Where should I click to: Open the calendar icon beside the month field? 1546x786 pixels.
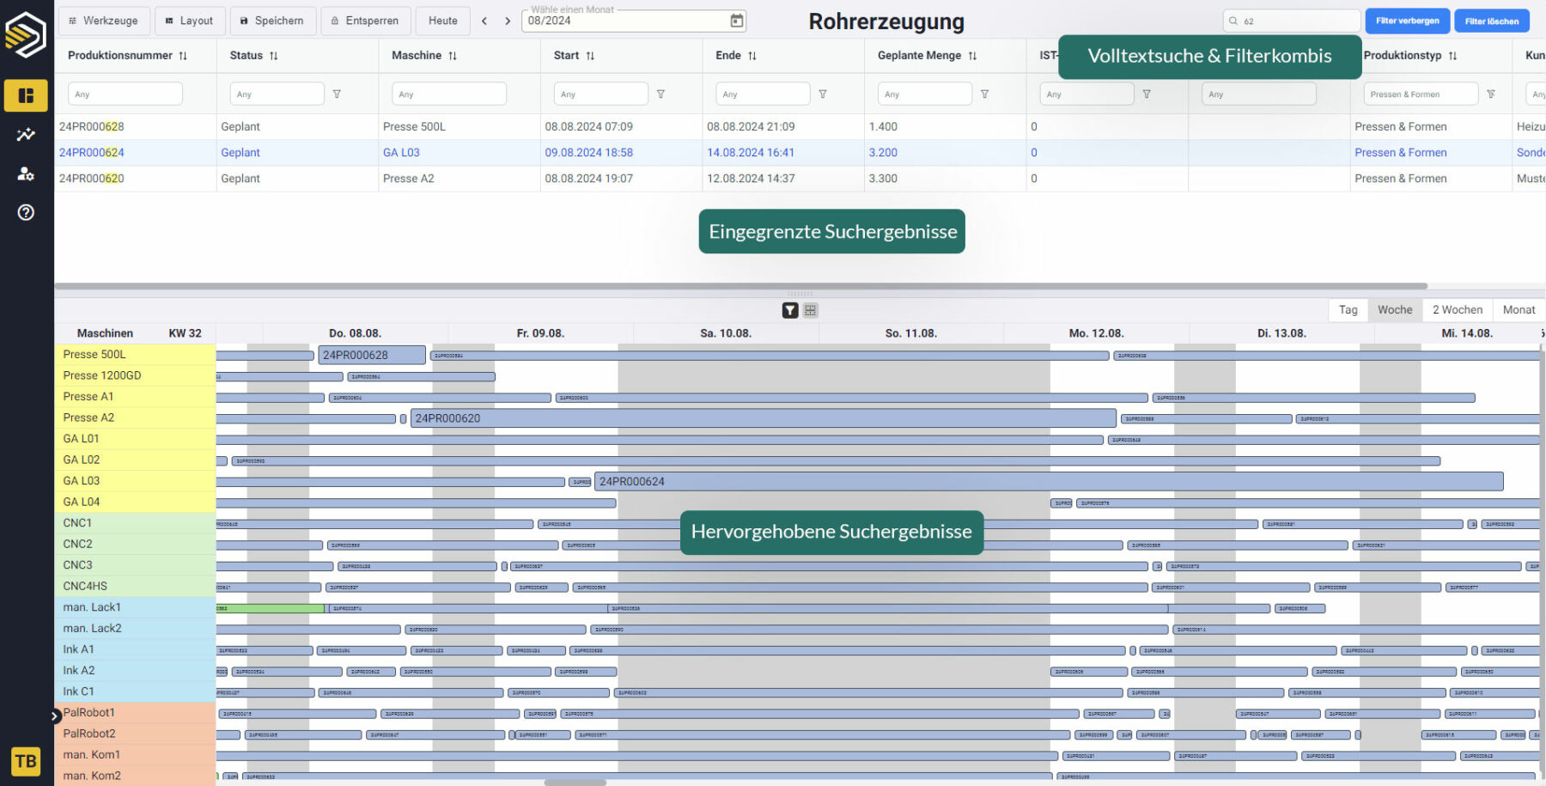pos(736,21)
